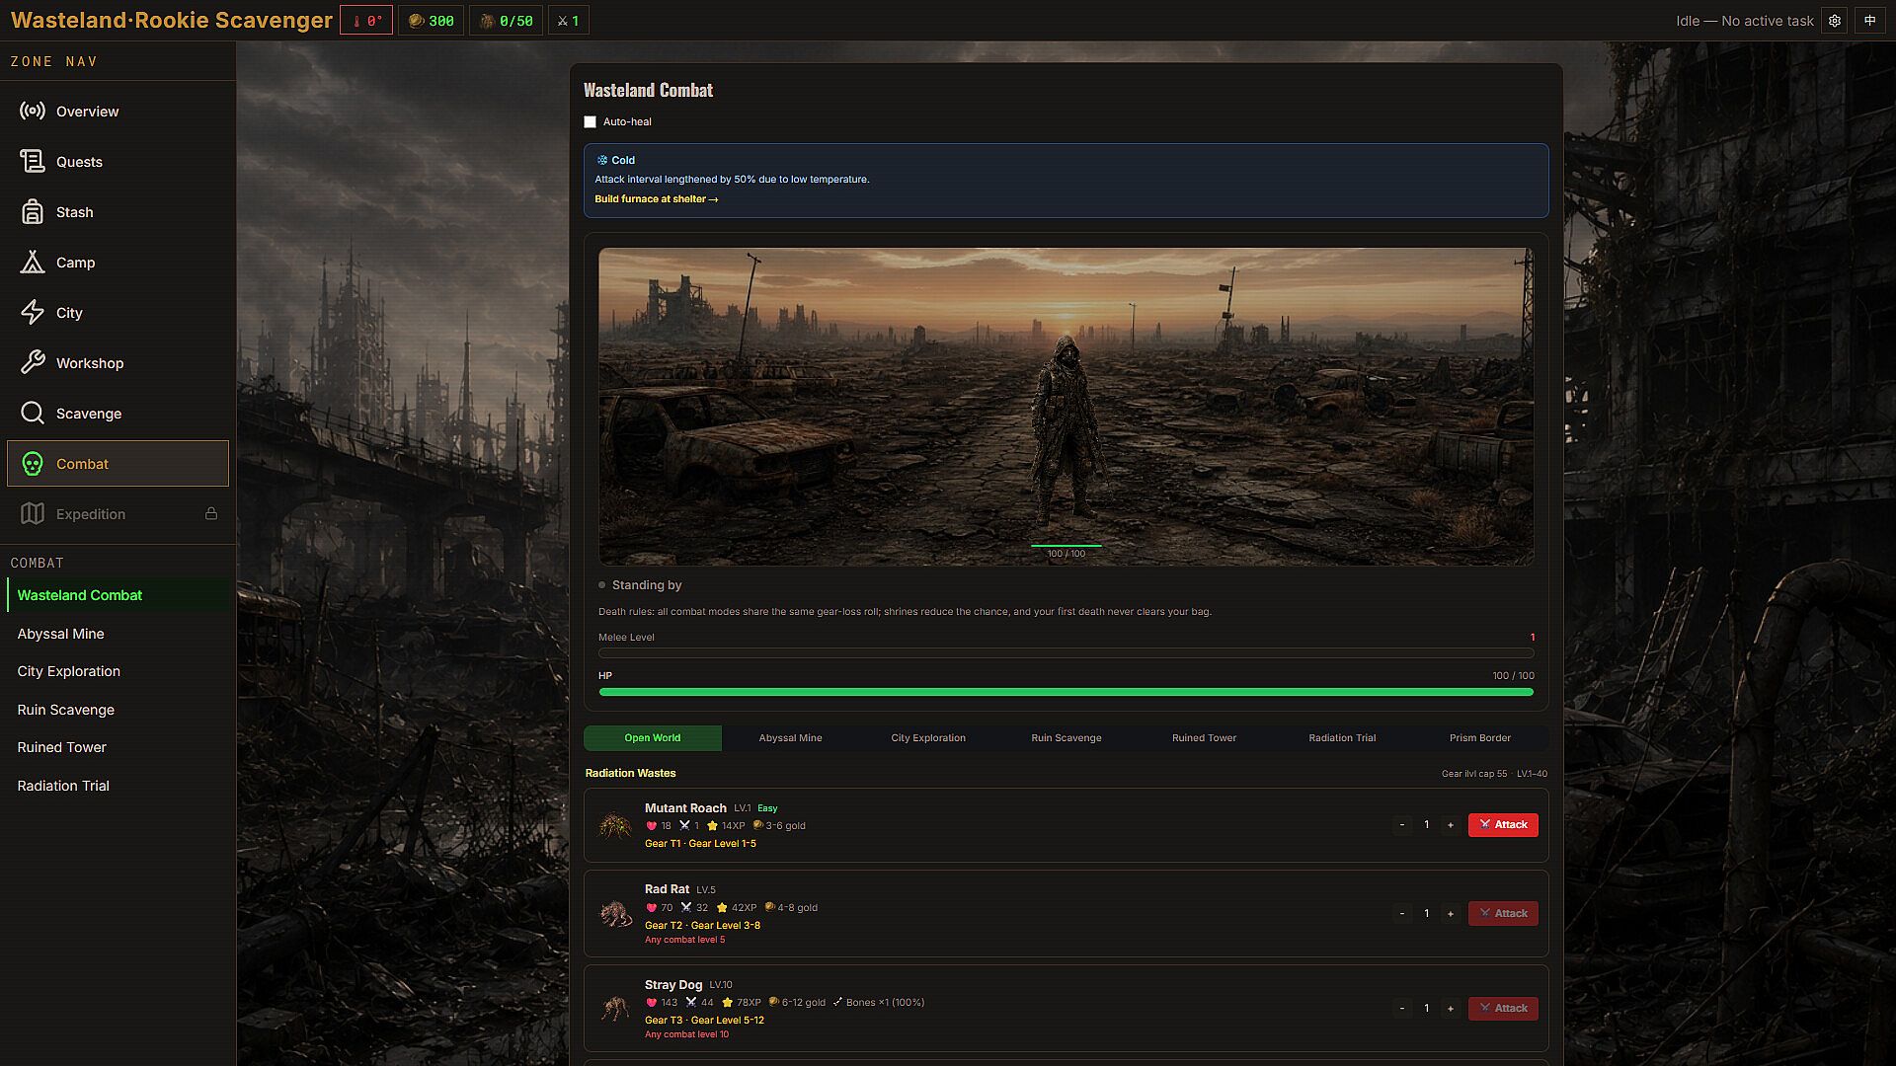This screenshot has height=1066, width=1896.
Task: Decrease Rad Rat attack count
Action: [x=1402, y=914]
